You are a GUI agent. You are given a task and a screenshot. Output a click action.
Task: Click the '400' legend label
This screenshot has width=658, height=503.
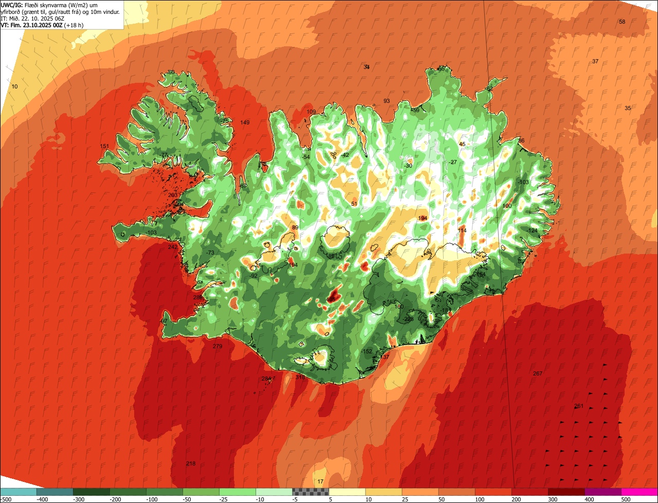(590, 499)
